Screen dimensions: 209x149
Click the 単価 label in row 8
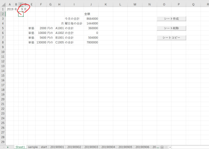[31, 42]
